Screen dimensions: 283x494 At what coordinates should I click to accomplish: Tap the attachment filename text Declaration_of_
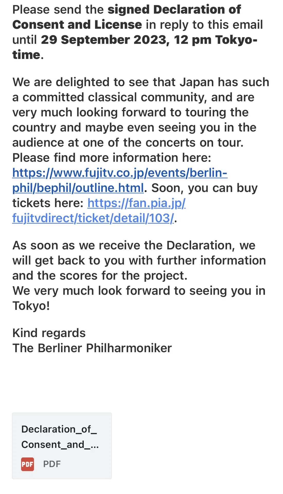pos(59,429)
